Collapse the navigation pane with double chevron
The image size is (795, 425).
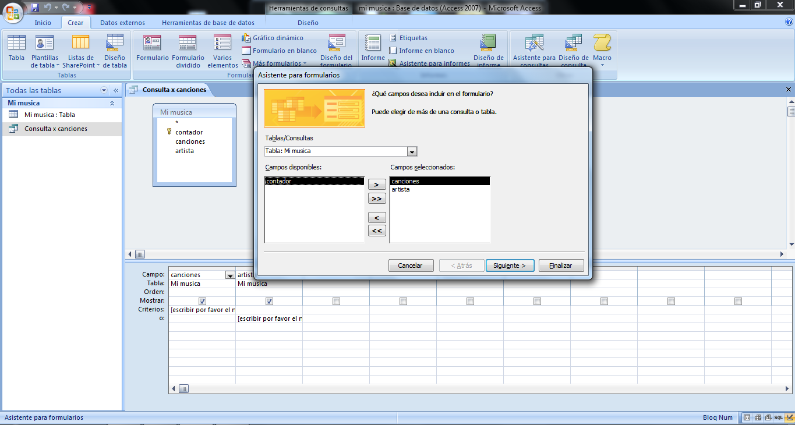coord(115,90)
